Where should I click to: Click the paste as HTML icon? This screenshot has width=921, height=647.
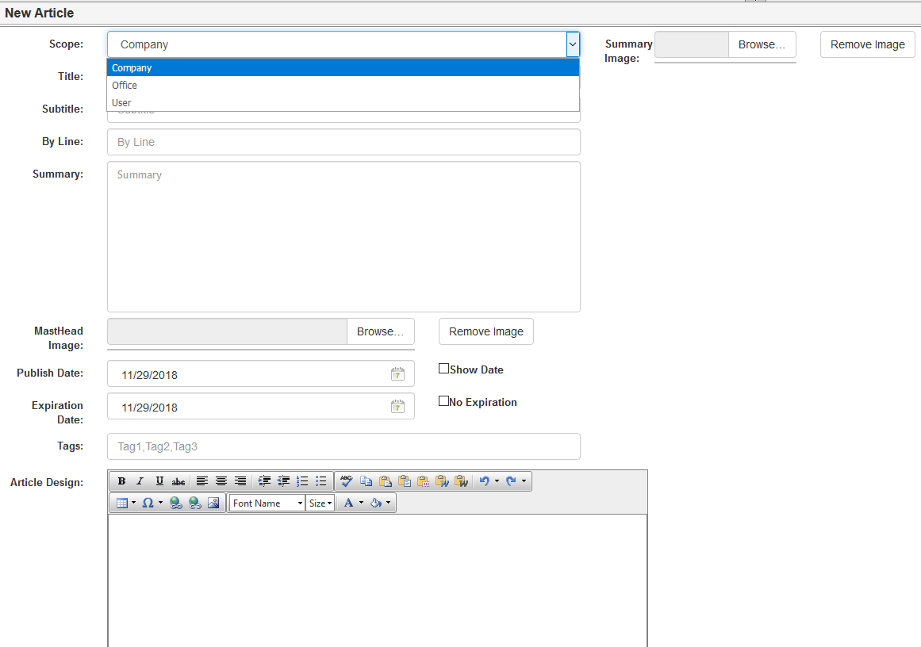pyautogui.click(x=423, y=481)
